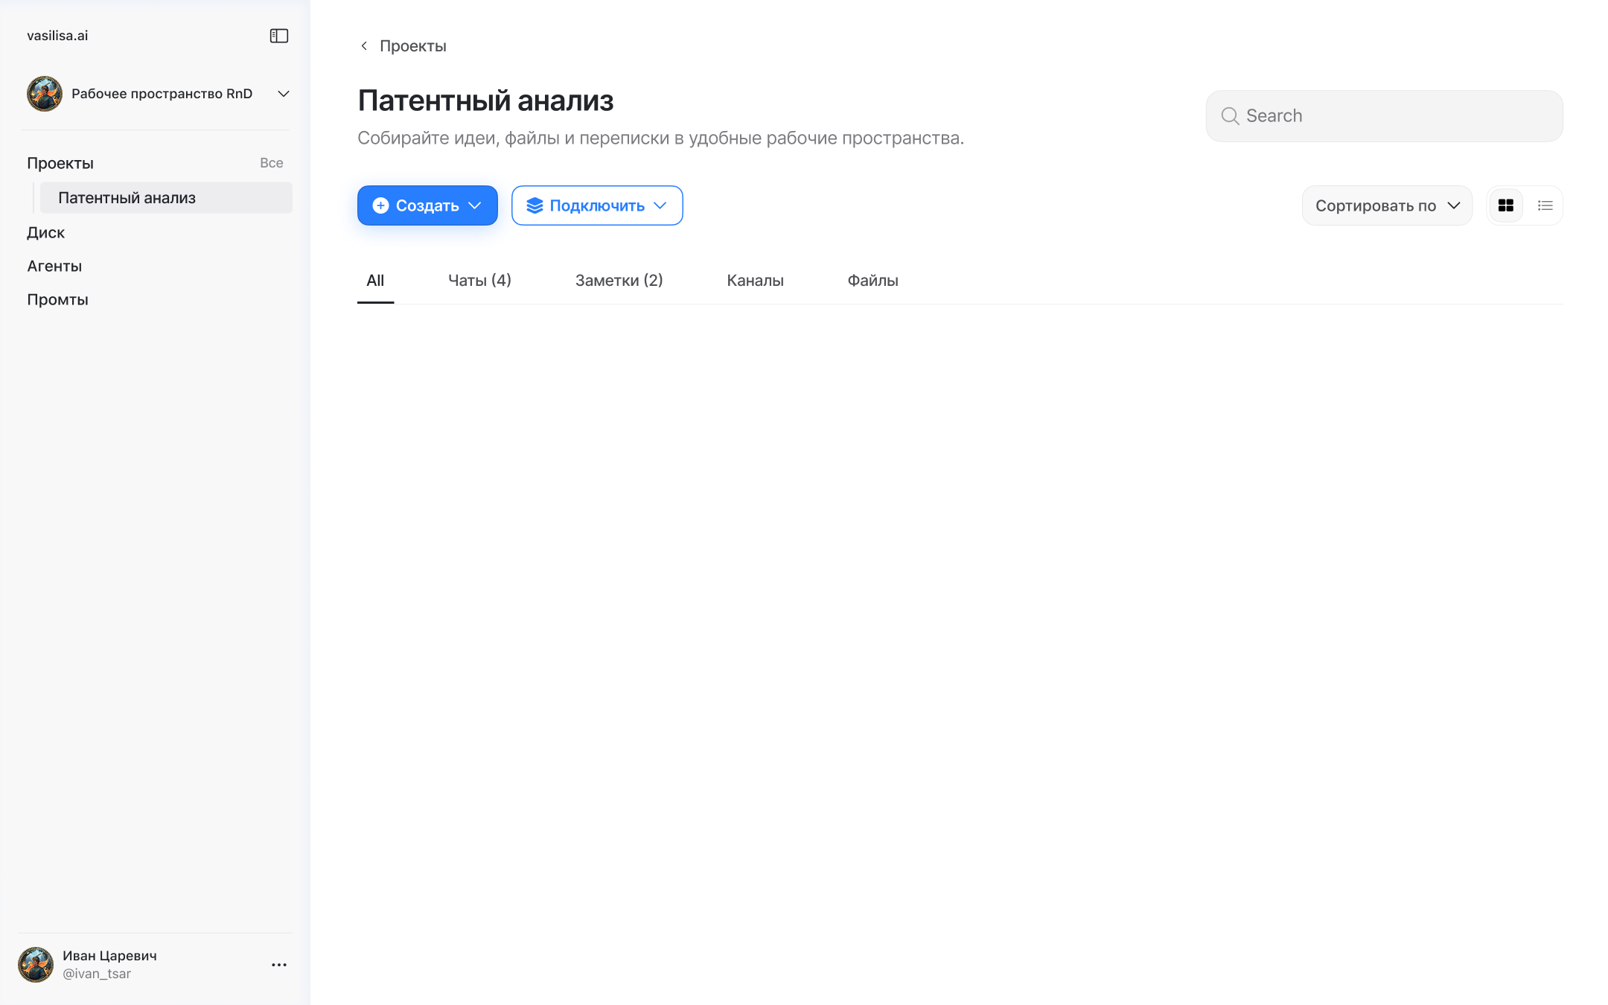Click Ivan Tsarevich profile avatar
Image resolution: width=1608 pixels, height=1005 pixels.
pos(36,965)
